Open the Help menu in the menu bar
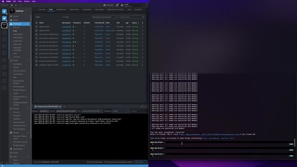This screenshot has width=297, height=167. pyautogui.click(x=33, y=1)
